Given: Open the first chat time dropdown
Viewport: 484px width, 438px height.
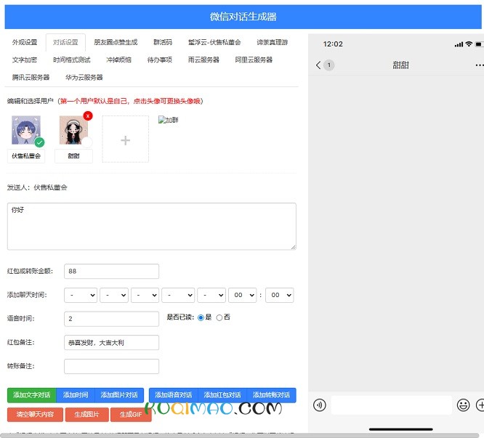Looking at the screenshot, I should [81, 295].
